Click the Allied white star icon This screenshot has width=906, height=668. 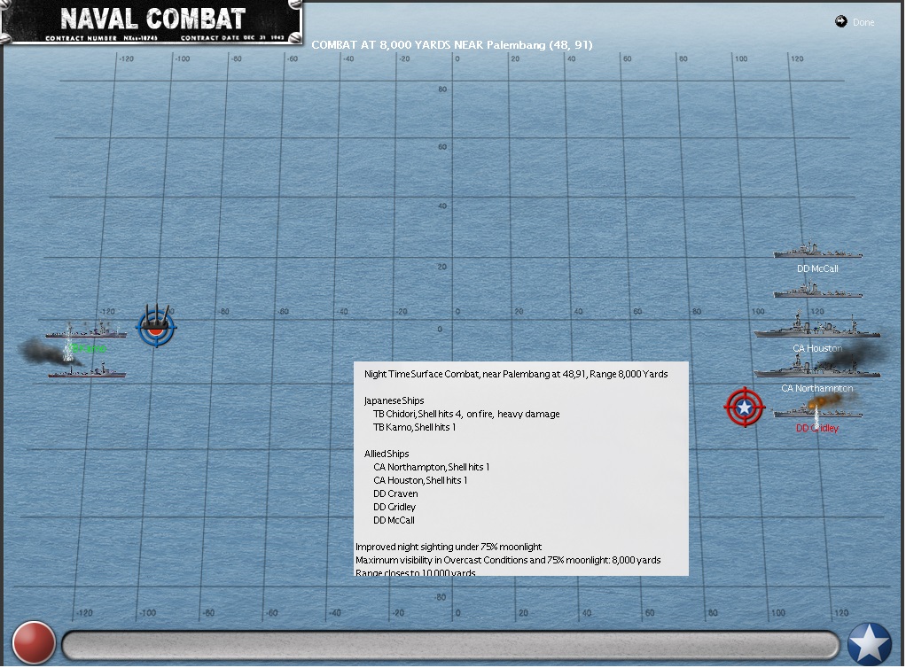pyautogui.click(x=870, y=644)
